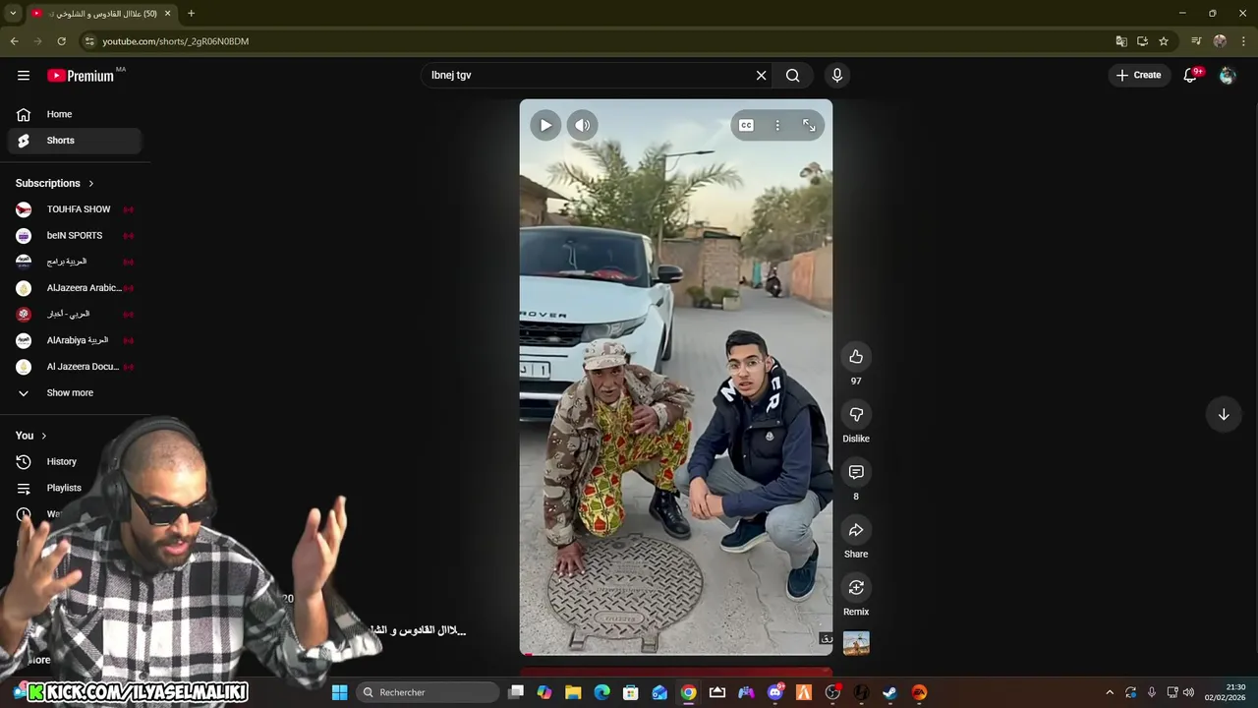Open the Short's more options menu
This screenshot has width=1258, height=708.
point(777,125)
